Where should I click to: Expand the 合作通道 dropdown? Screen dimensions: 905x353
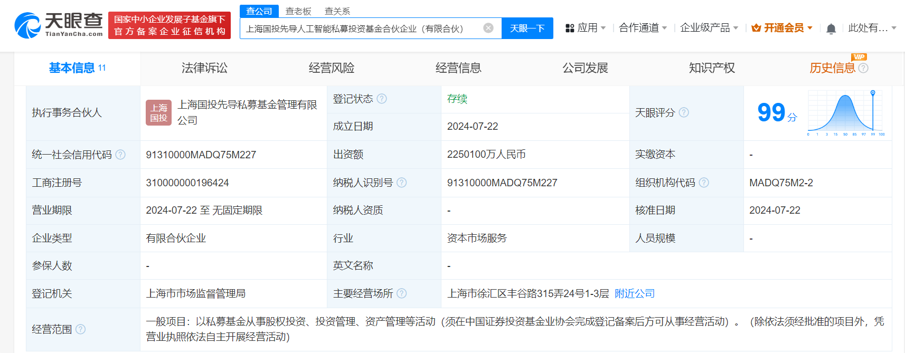(643, 28)
